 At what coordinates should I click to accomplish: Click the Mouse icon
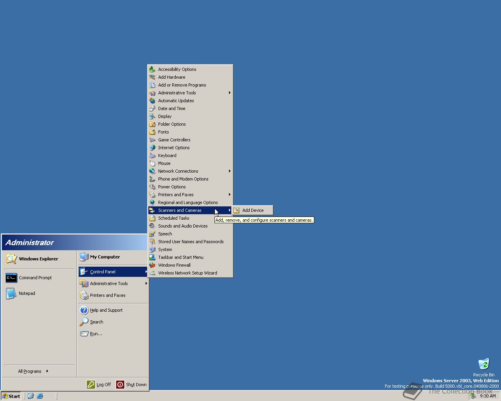152,163
